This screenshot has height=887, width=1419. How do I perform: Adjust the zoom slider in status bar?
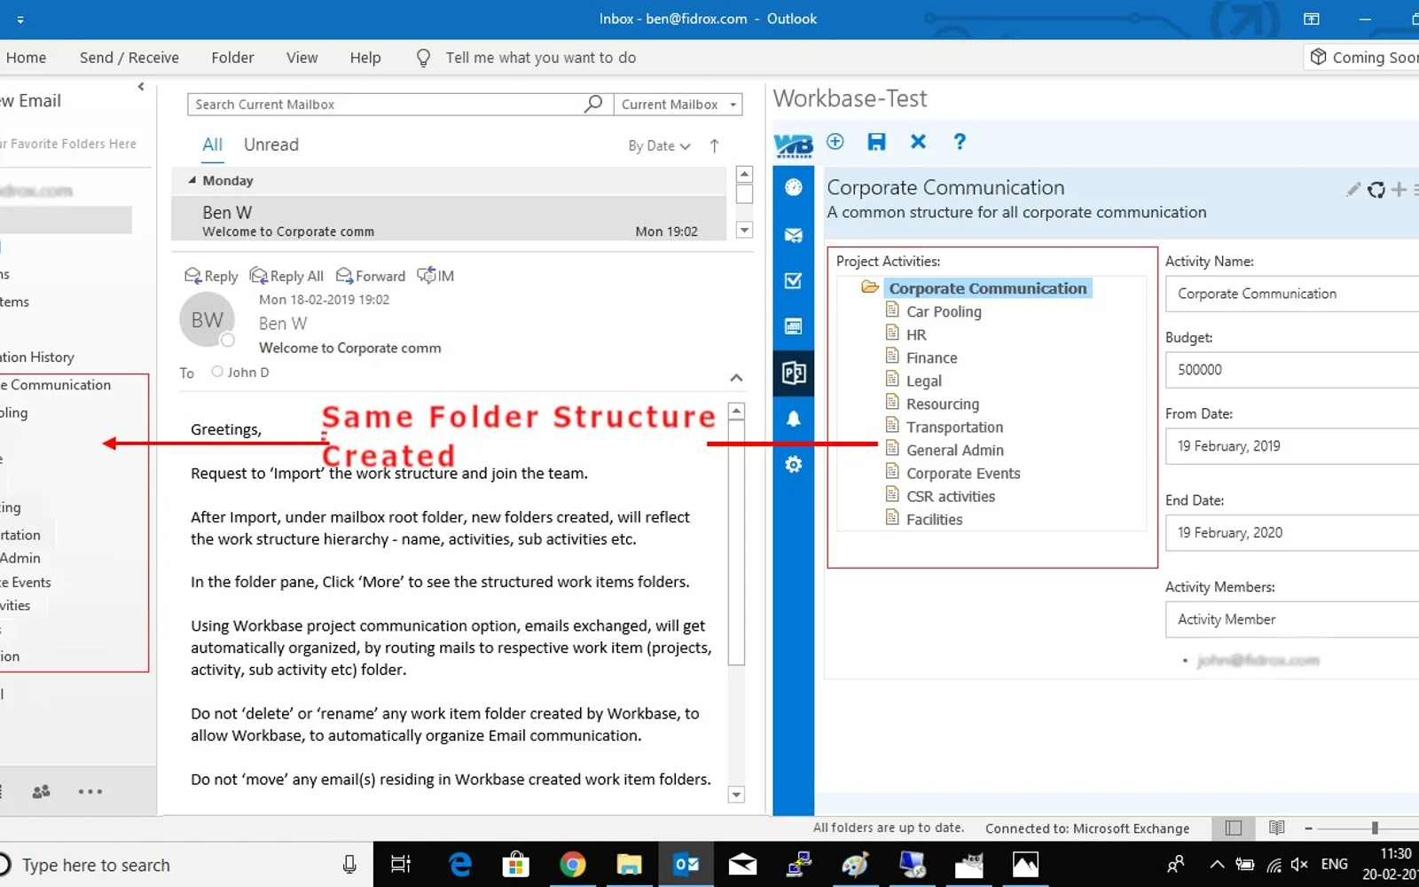click(x=1375, y=828)
